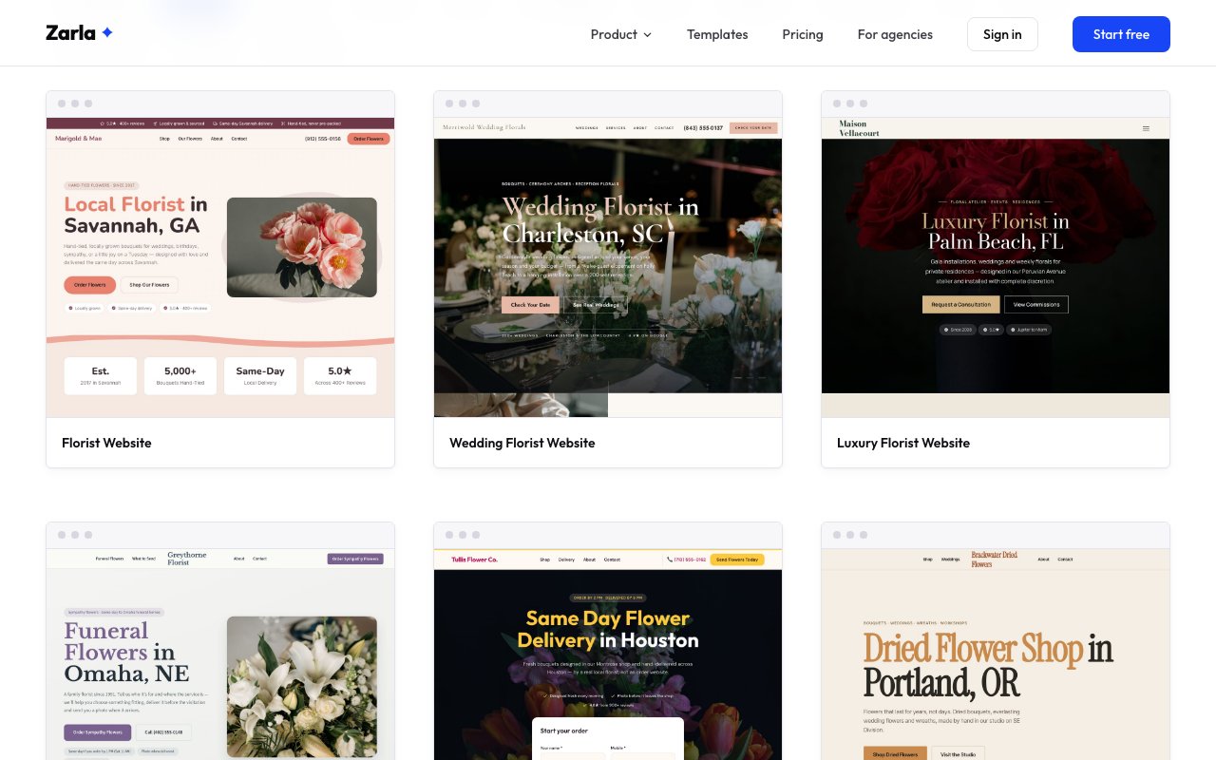Go to Pricing

tap(803, 34)
